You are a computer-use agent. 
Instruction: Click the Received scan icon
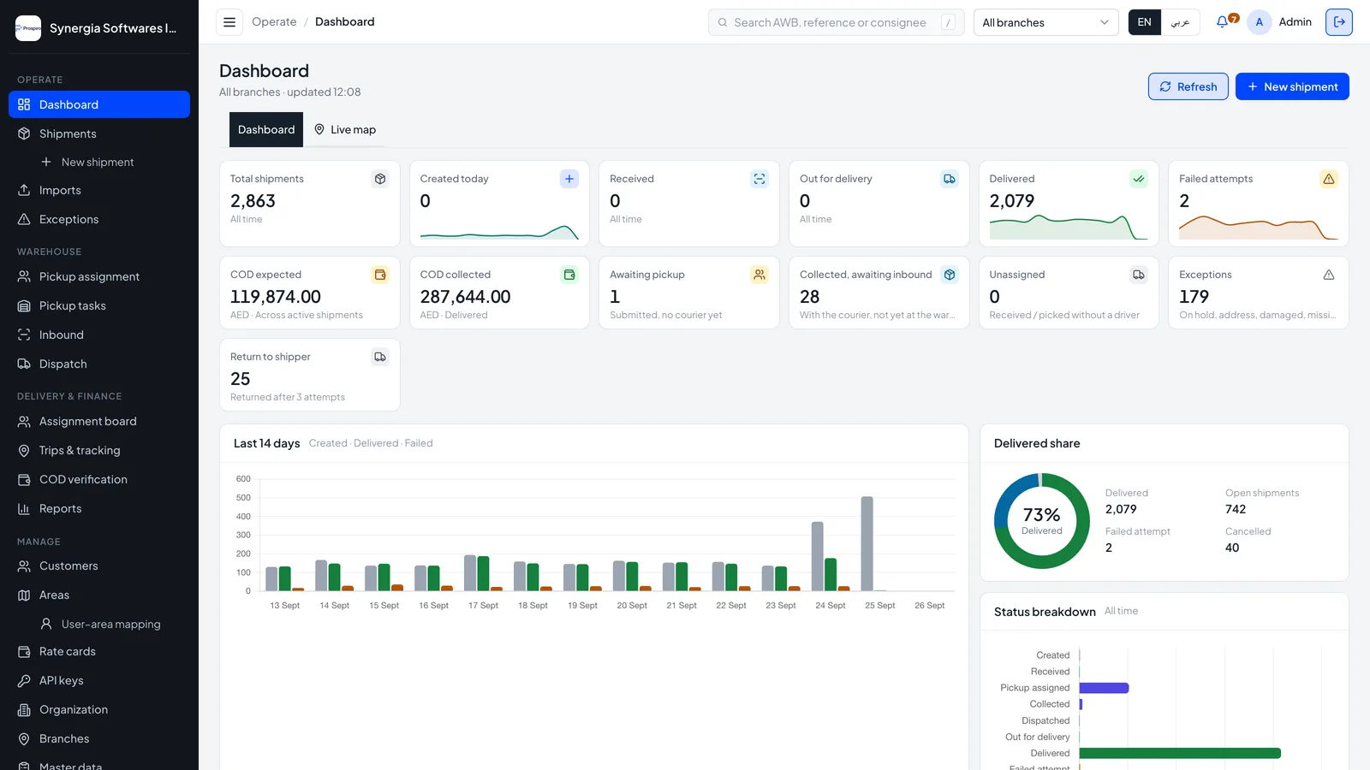click(x=759, y=179)
